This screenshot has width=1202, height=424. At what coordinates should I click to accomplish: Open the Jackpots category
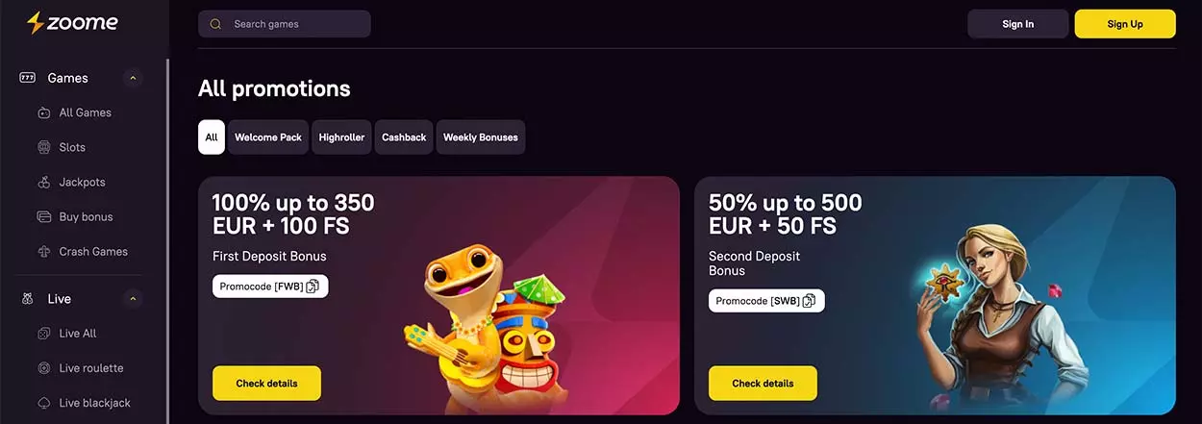click(x=82, y=182)
